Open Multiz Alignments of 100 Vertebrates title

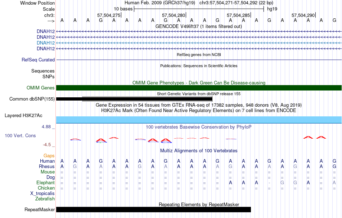tap(199, 150)
